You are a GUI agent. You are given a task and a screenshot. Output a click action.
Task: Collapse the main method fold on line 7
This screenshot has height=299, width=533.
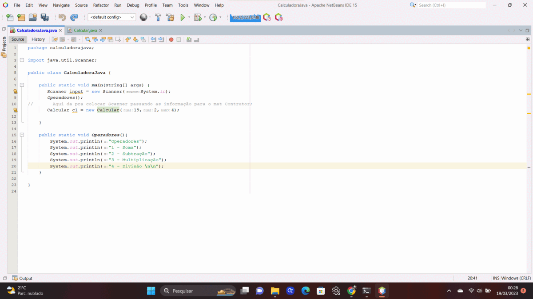pyautogui.click(x=21, y=85)
